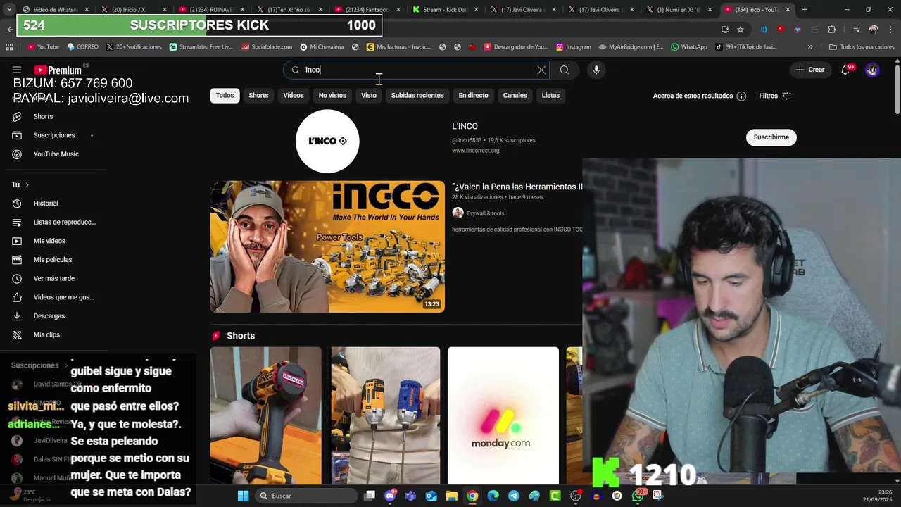The height and width of the screenshot is (507, 901).
Task: Open the Instagram bookmark
Action: pos(573,47)
